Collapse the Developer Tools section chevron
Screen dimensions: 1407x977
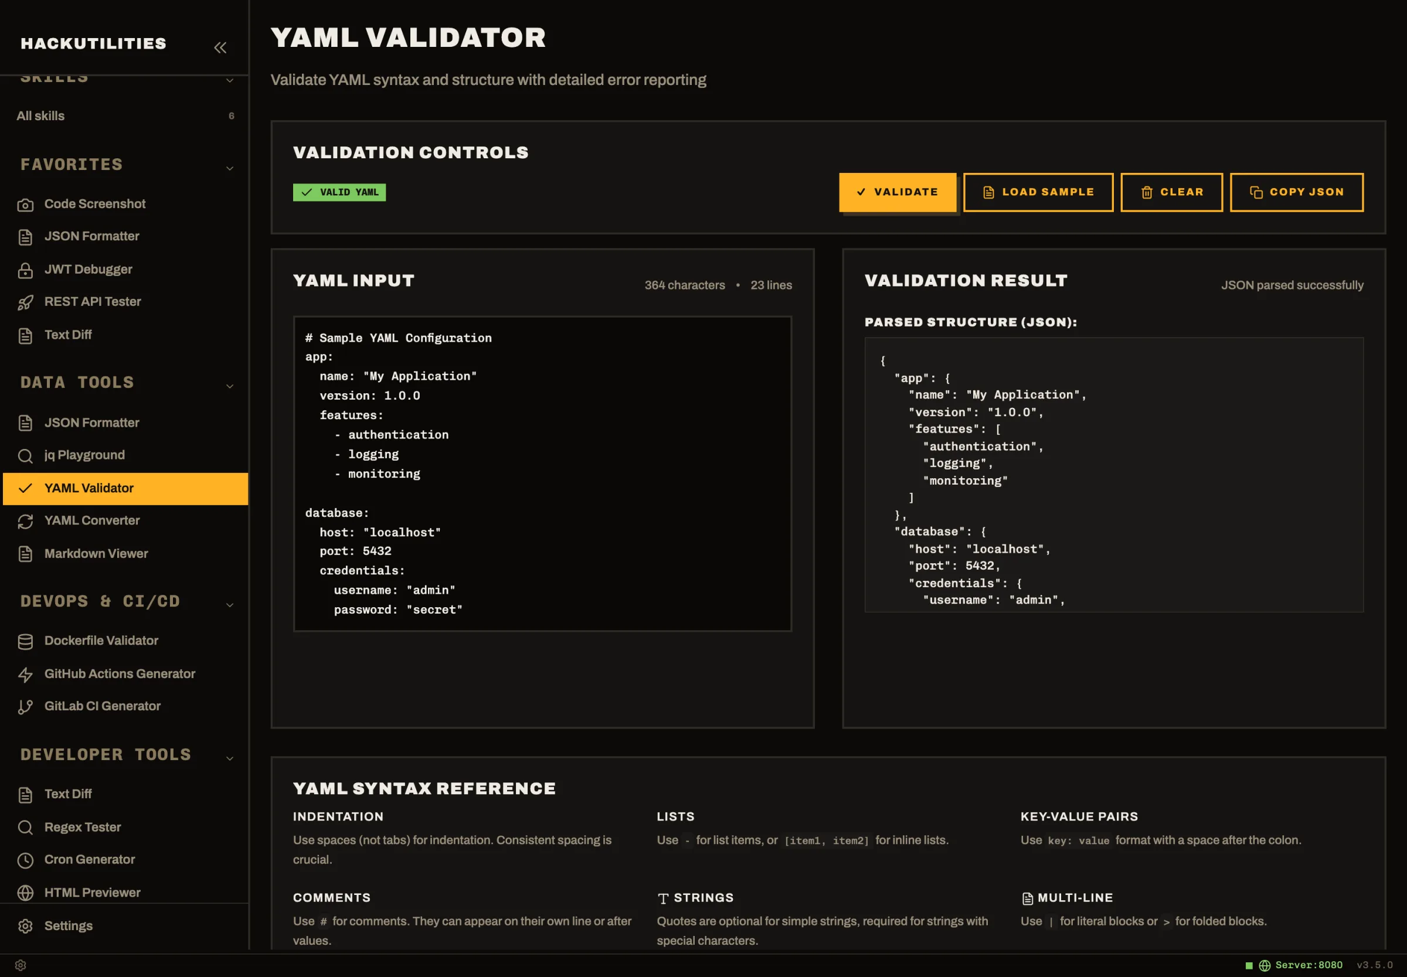230,758
